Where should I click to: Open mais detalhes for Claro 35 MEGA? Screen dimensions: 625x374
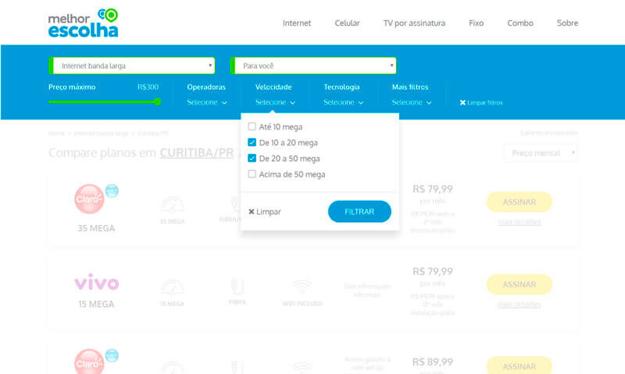click(x=519, y=222)
